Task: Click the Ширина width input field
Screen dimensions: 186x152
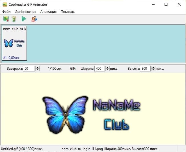Action: [99, 69]
